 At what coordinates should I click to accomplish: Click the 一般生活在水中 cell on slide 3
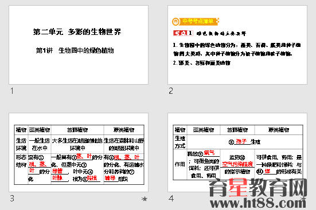[x=40, y=144]
